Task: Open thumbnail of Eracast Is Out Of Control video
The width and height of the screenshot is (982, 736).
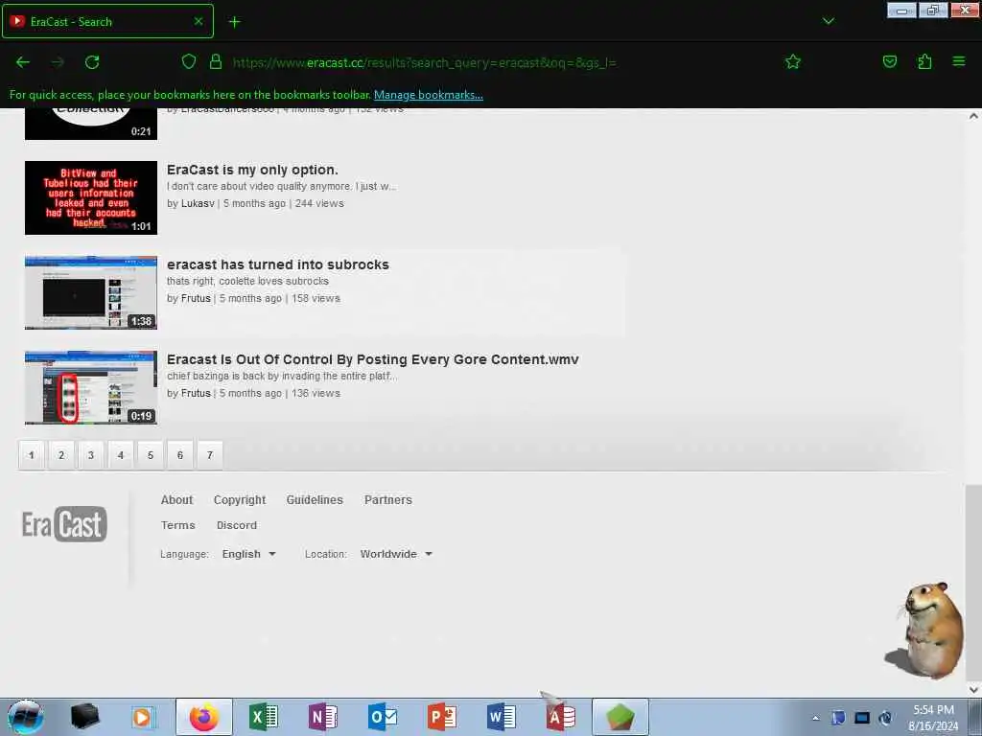Action: click(x=91, y=387)
